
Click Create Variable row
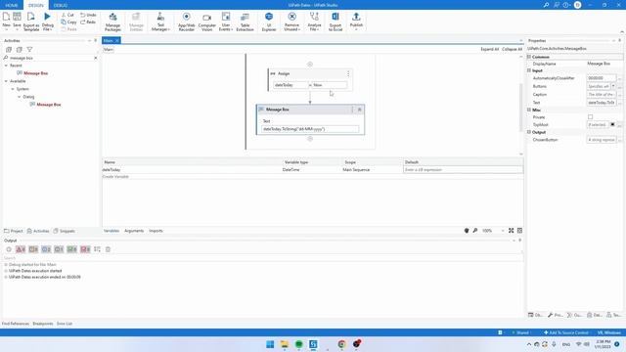[x=115, y=176]
